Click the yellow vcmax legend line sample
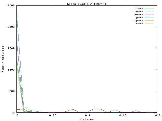162x121 pixels. (149, 23)
